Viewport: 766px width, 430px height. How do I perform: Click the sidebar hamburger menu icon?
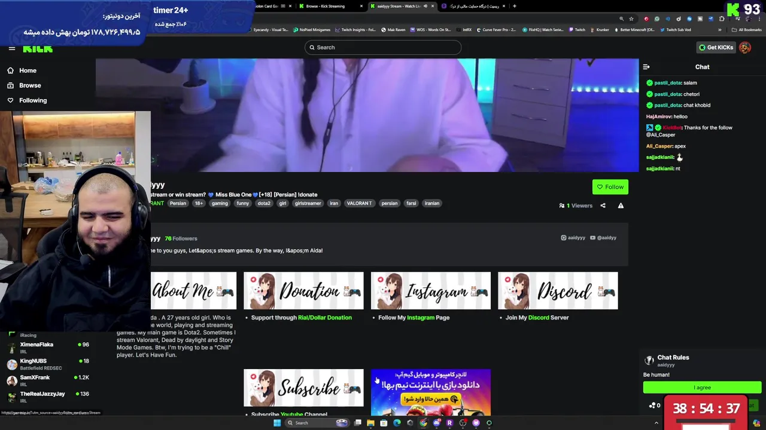pyautogui.click(x=11, y=49)
